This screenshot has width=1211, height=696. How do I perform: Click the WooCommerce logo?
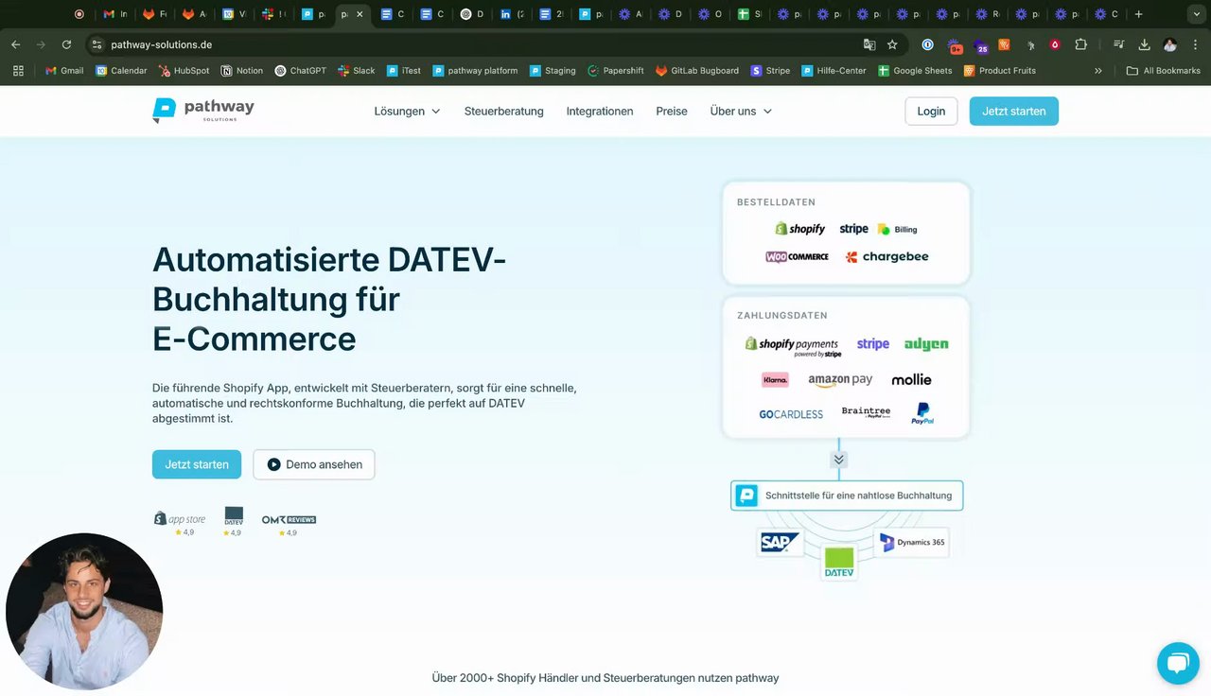pos(797,256)
